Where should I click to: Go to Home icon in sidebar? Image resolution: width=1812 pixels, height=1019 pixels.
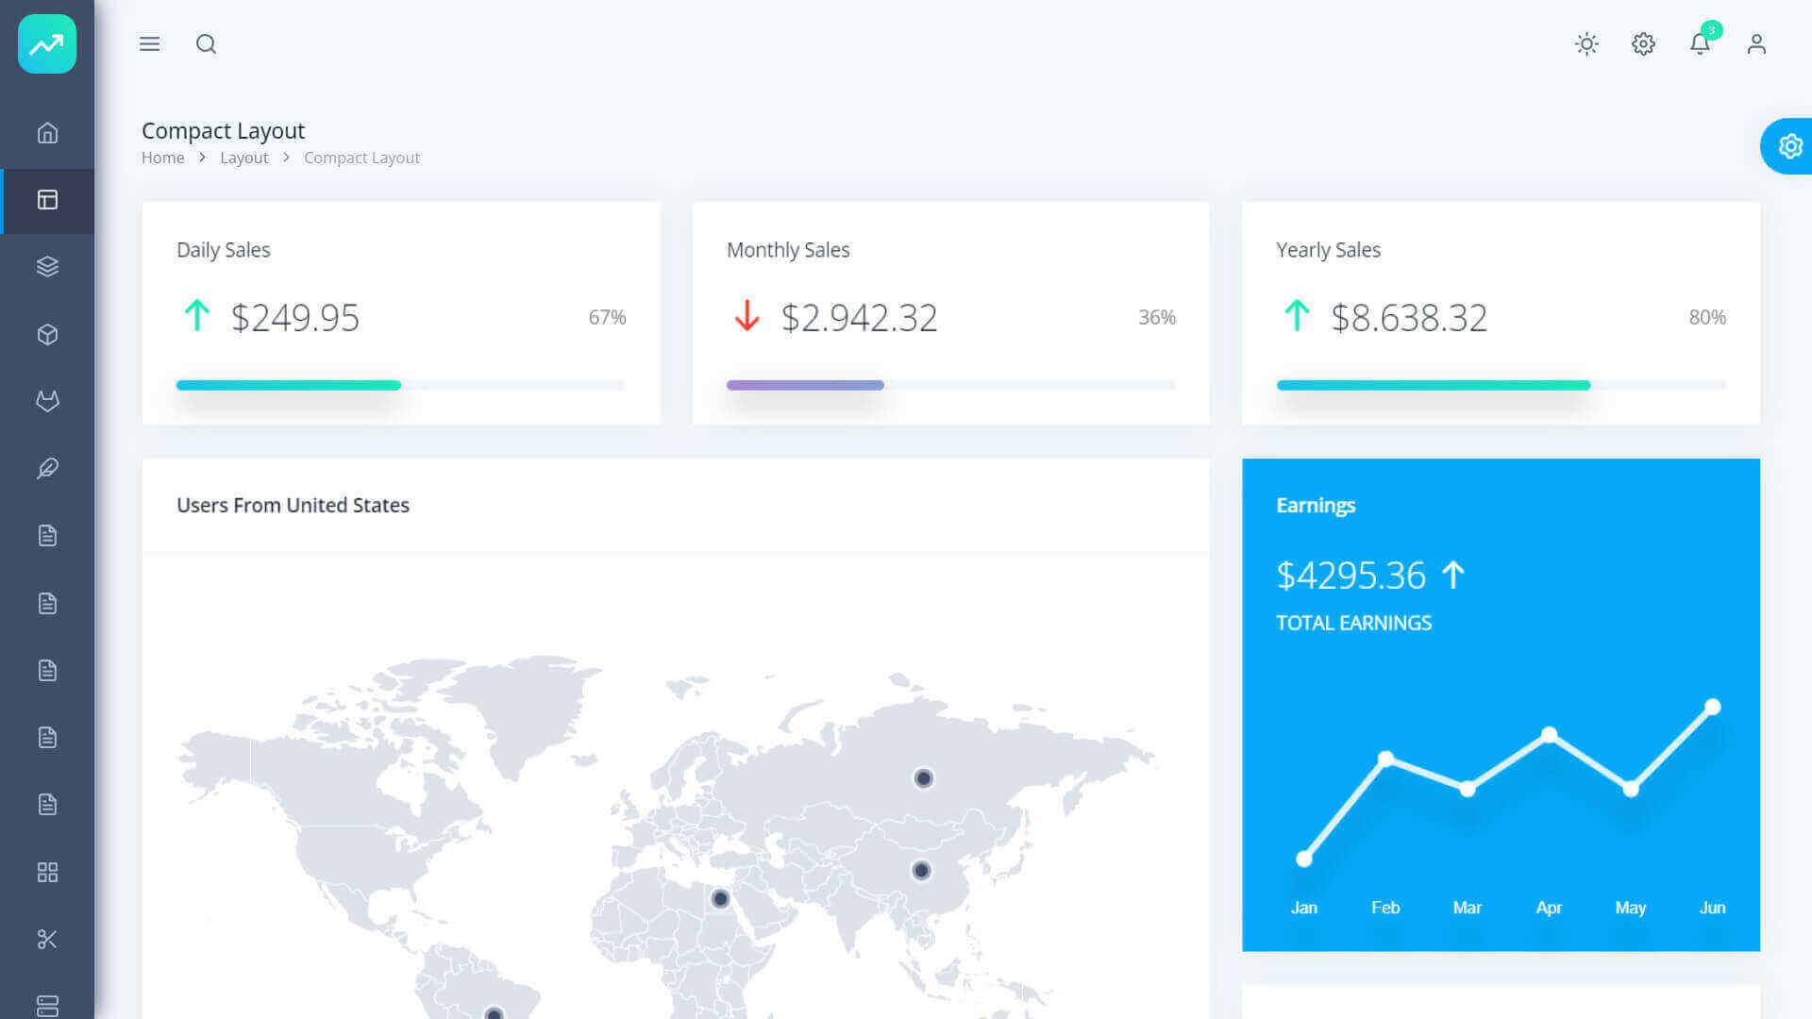coord(47,133)
